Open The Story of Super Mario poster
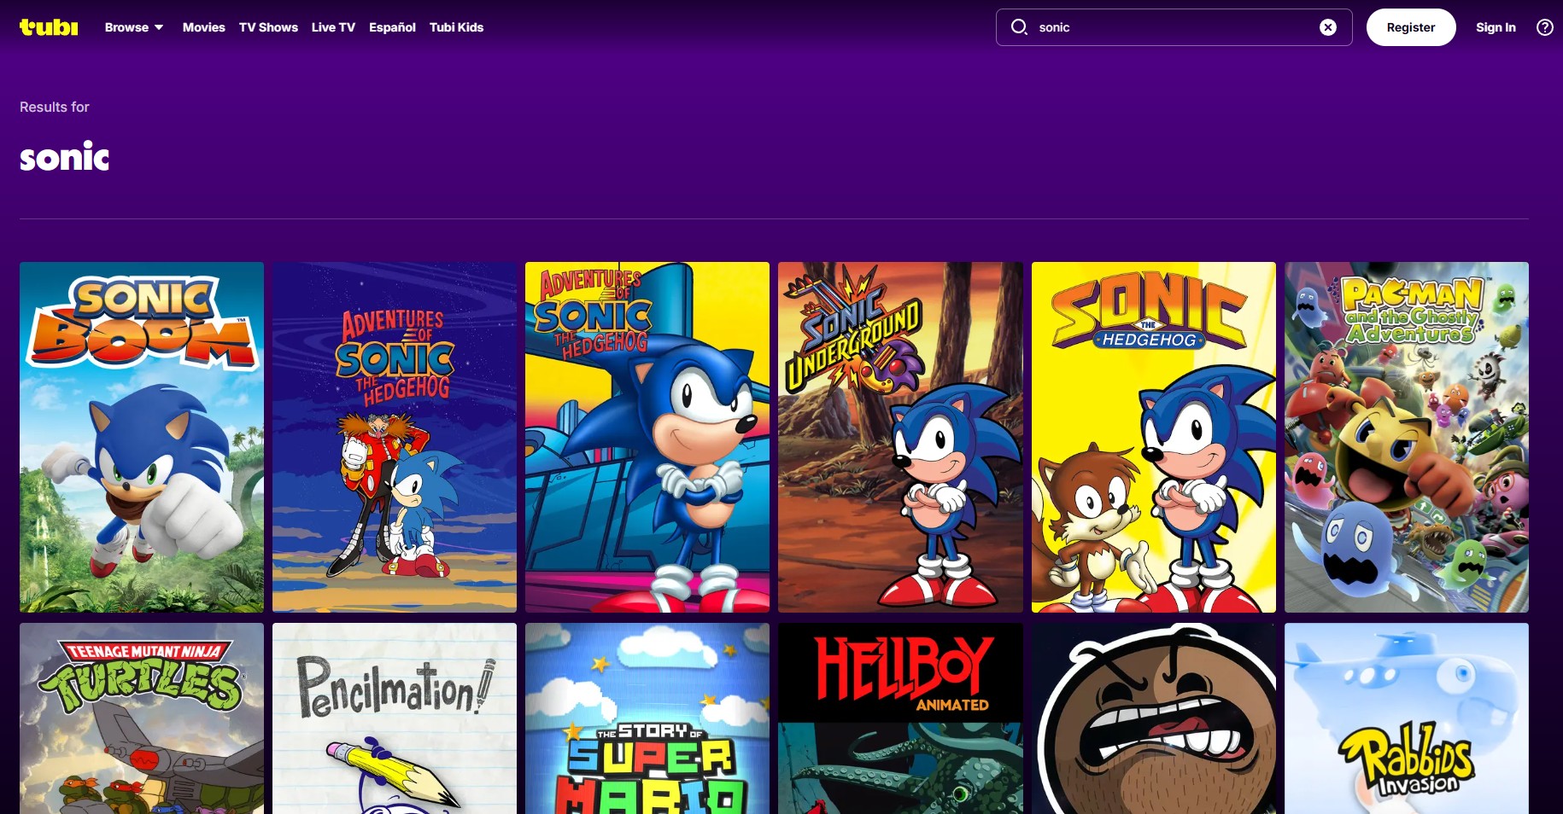 [647, 718]
